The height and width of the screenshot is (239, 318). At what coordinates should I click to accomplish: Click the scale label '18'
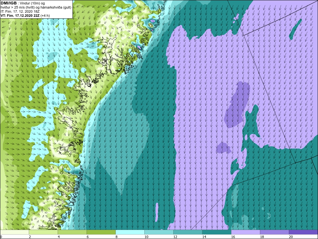click(x=262, y=237)
